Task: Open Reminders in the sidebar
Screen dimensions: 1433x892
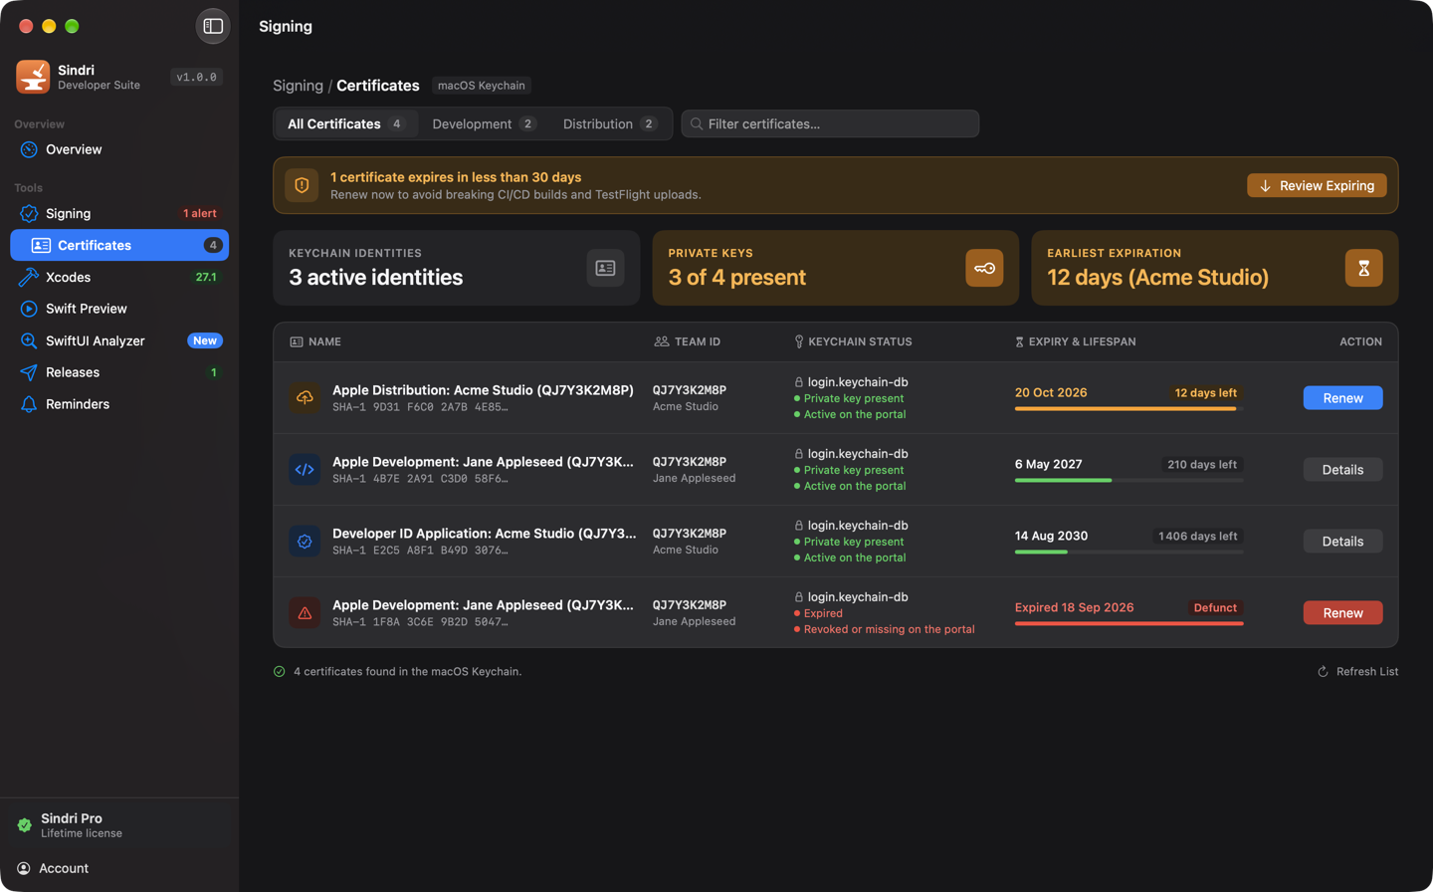Action: click(119, 404)
